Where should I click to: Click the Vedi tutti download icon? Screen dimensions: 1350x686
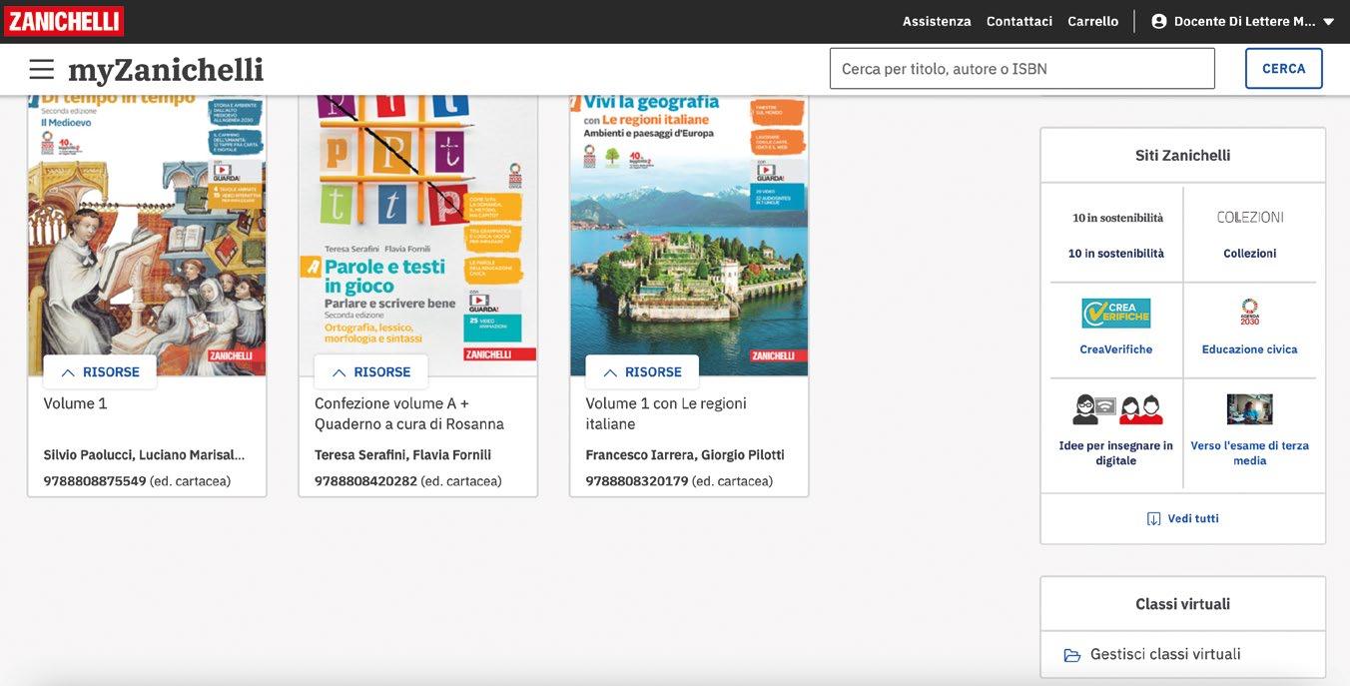pyautogui.click(x=1154, y=519)
